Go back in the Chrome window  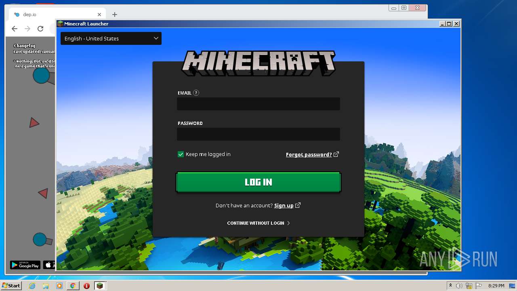pos(15,29)
